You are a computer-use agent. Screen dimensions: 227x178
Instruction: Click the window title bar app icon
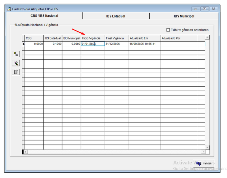tap(9, 9)
